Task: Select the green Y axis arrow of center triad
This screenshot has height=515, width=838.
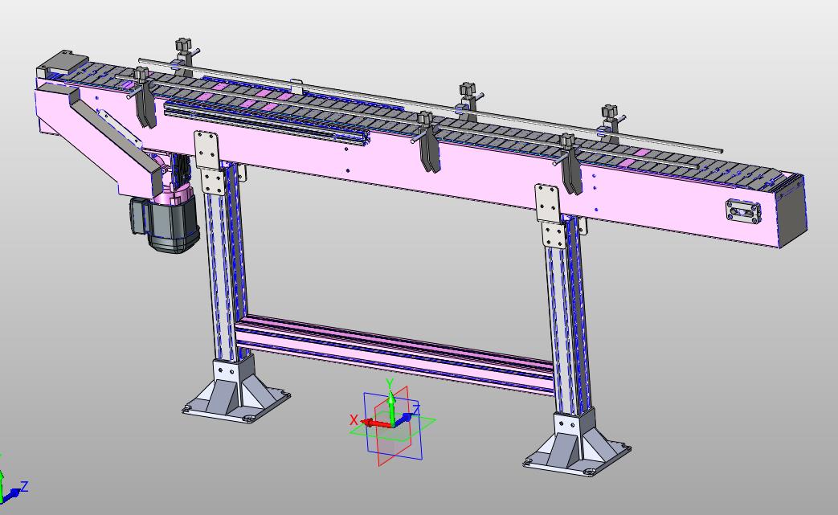Action: point(391,407)
